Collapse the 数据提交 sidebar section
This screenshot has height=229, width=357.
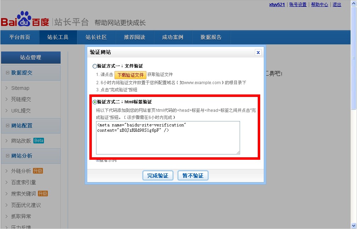[7, 73]
